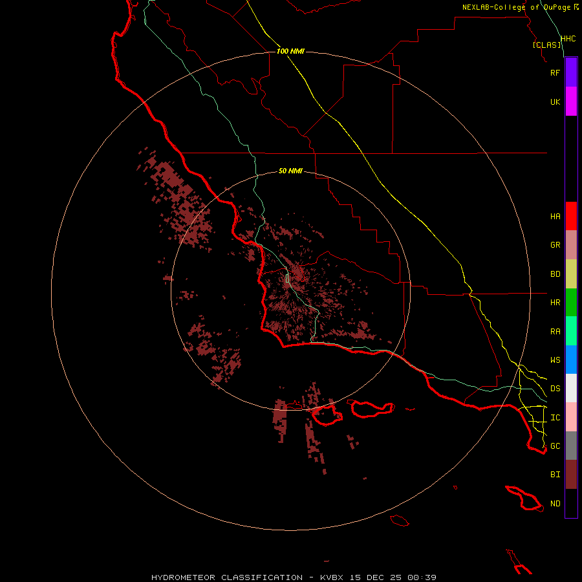Image resolution: width=582 pixels, height=582 pixels.
Task: Click the UK legend label
Action: pyautogui.click(x=555, y=102)
